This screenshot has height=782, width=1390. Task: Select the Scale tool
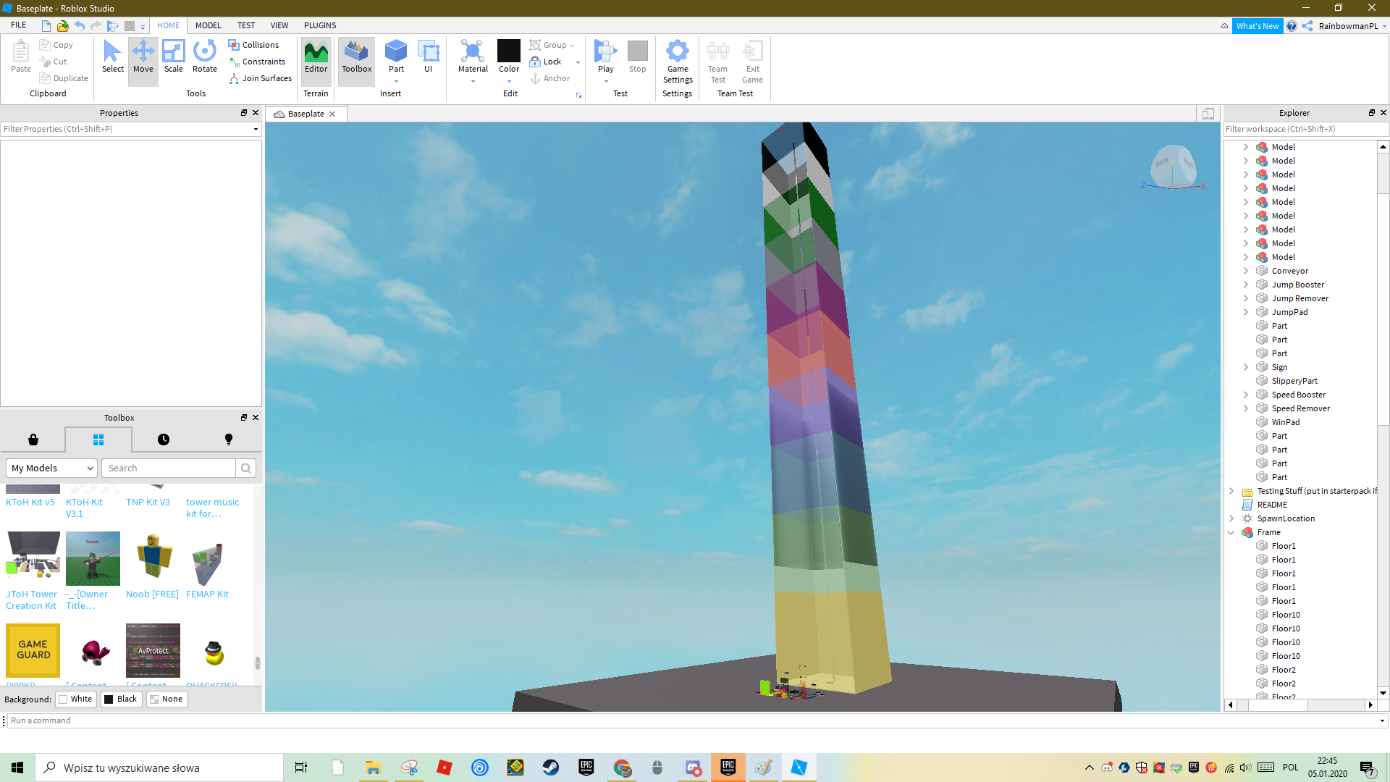point(173,57)
